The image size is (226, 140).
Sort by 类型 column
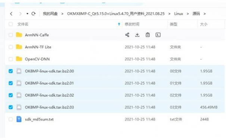coord(174,24)
